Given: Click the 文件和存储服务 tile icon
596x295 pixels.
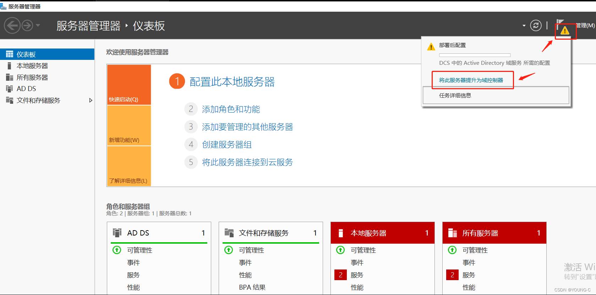Looking at the screenshot, I should [229, 233].
